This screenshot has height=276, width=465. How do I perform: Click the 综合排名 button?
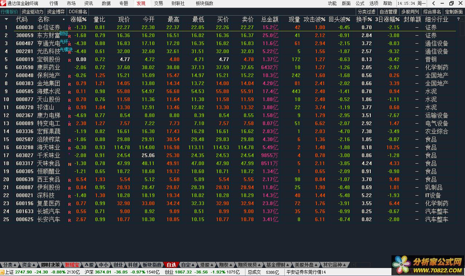click(432, 12)
